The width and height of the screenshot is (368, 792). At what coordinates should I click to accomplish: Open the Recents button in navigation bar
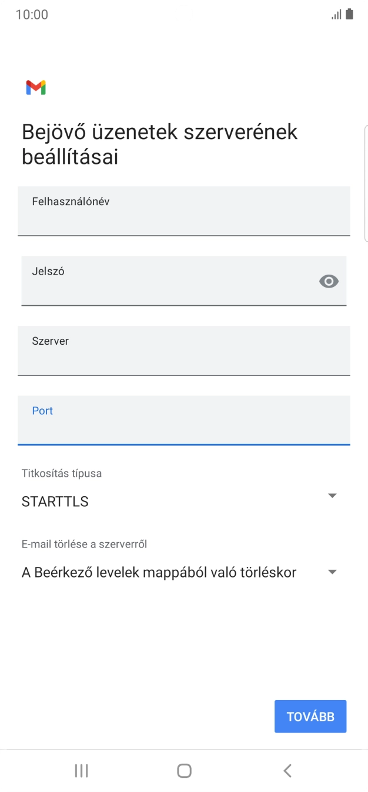point(81,770)
